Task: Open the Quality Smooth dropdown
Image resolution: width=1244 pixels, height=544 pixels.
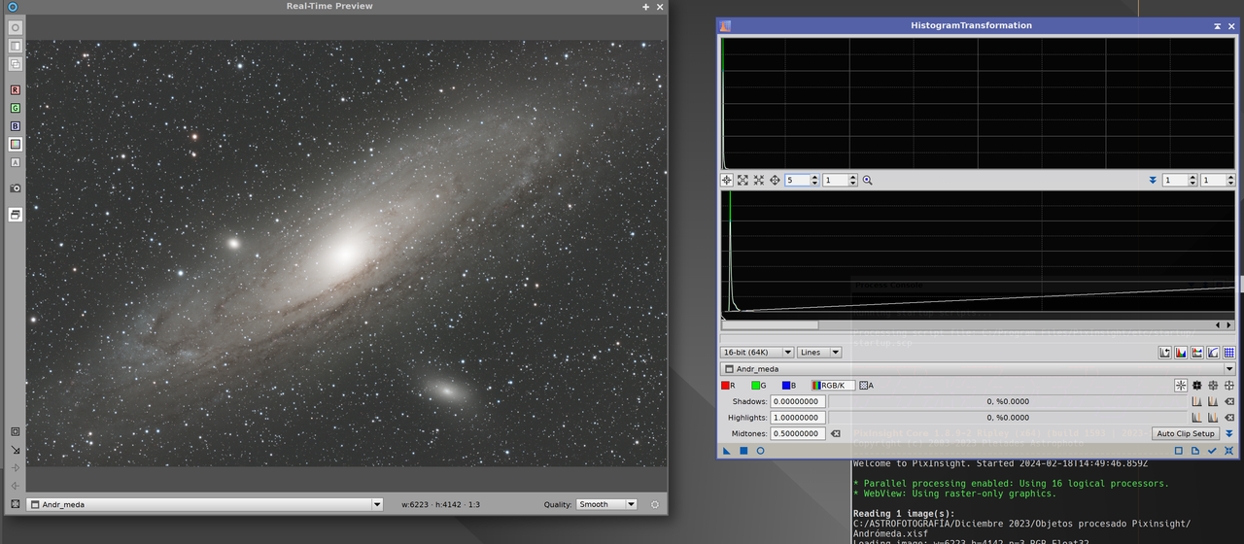Action: click(x=606, y=504)
